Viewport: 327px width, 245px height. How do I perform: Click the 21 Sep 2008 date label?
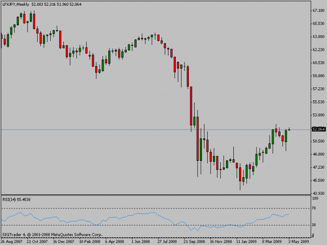[x=194, y=242]
